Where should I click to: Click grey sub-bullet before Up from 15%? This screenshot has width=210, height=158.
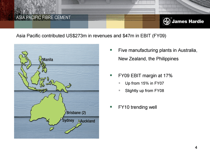pos(119,83)
